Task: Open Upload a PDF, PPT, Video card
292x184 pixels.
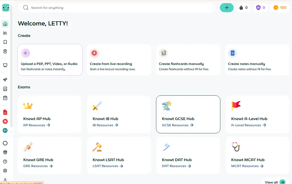Action: pyautogui.click(x=50, y=60)
